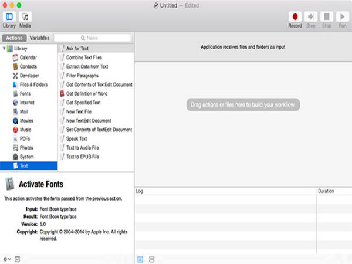Select Set Contents of TextEdit Document
This screenshot has height=264, width=352.
96,130
